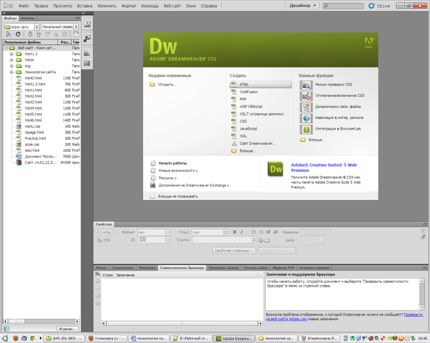Expand Files panel to show both sites

76,34
